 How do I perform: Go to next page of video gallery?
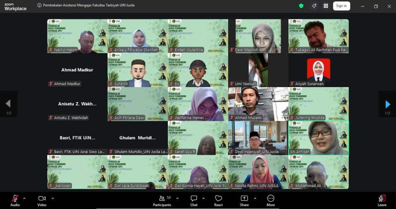coord(387,104)
